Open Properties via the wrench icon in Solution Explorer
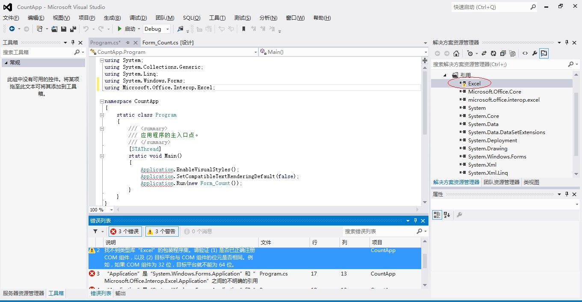Viewport: 582px width, 302px height. [x=535, y=53]
